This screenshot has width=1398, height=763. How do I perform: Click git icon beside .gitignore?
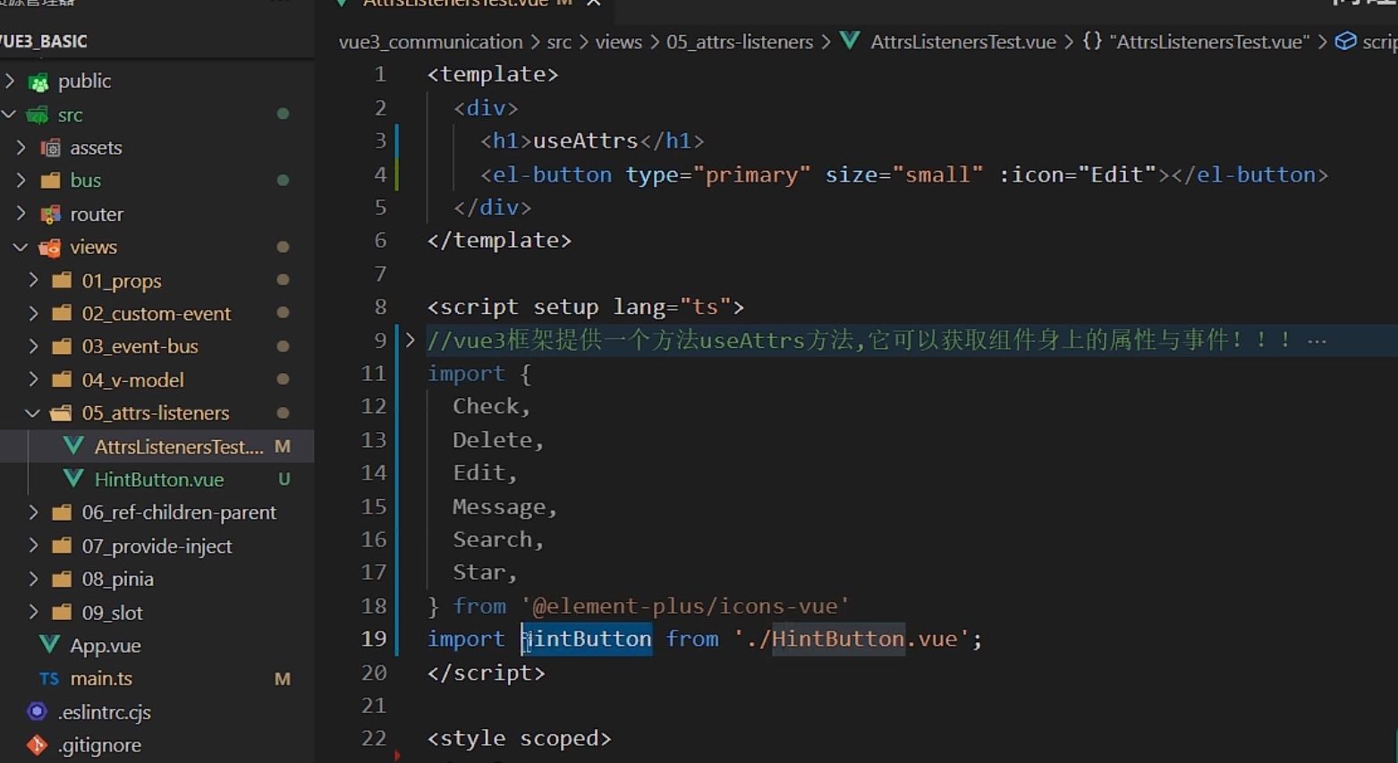point(38,745)
